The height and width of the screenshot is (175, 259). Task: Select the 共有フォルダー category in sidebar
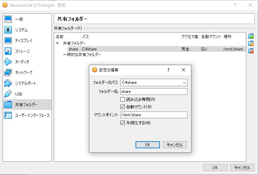coord(27,105)
